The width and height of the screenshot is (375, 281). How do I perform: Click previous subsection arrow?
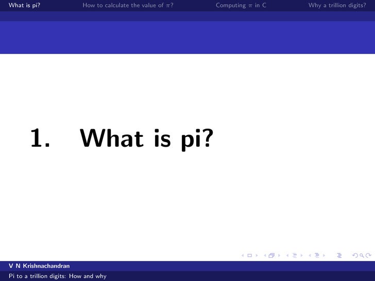[x=287, y=255]
